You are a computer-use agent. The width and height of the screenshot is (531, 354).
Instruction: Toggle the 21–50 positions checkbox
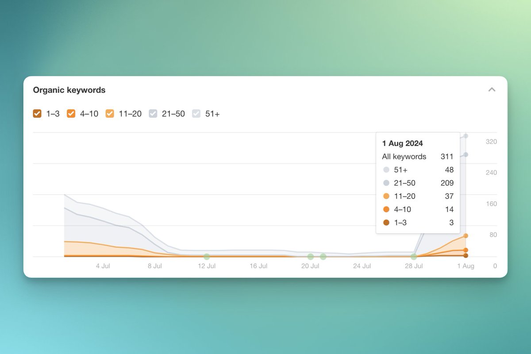(153, 114)
